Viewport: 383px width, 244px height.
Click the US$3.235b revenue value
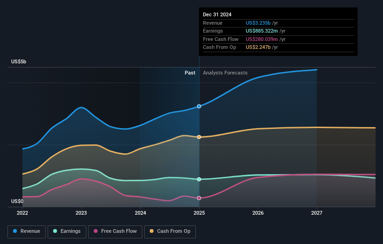[x=258, y=23]
